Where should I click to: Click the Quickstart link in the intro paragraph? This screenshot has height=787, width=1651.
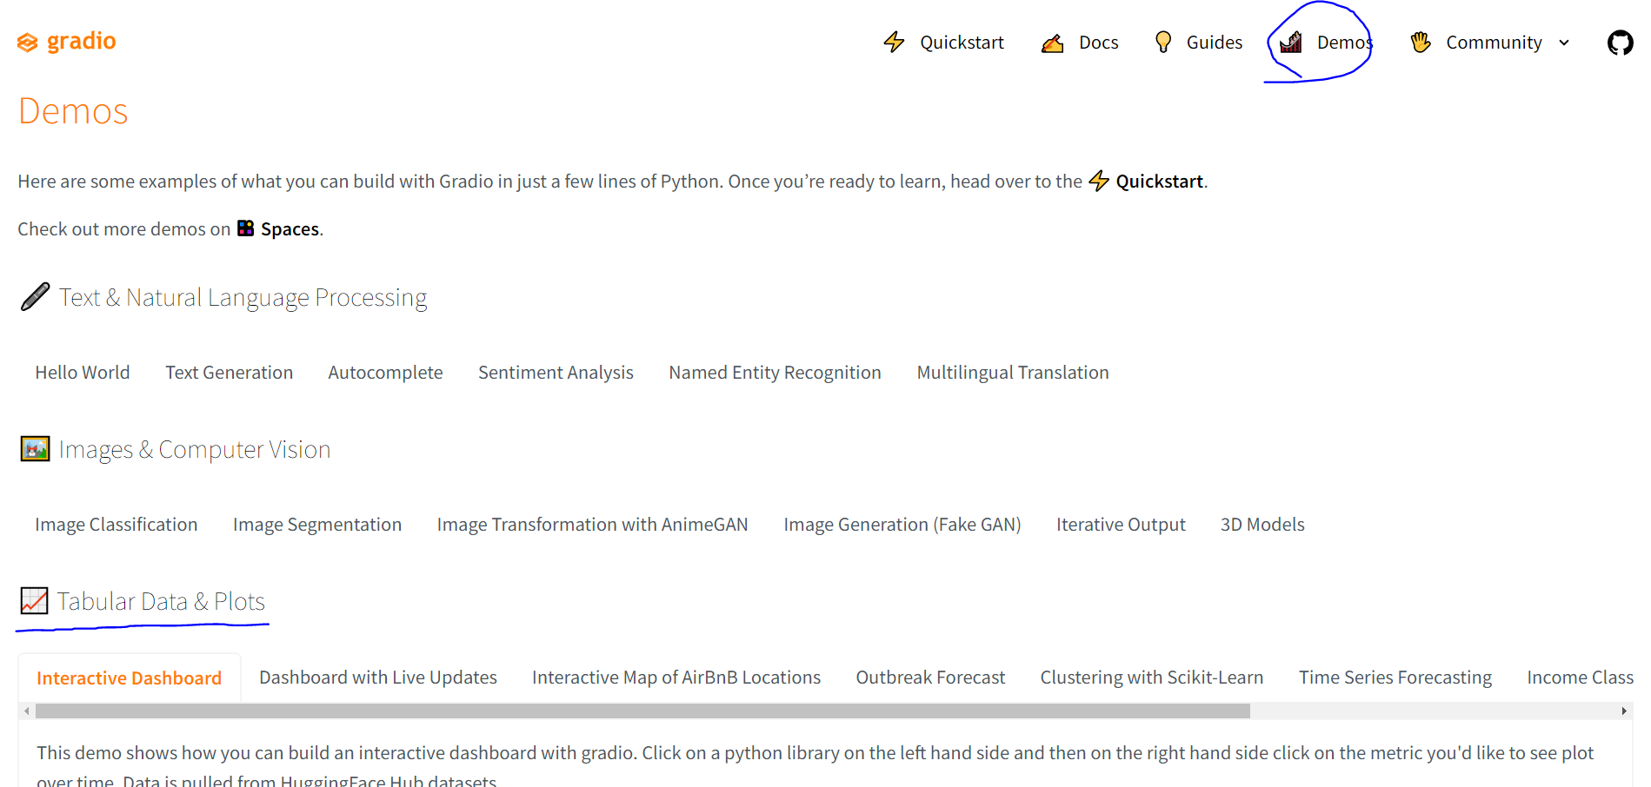pyautogui.click(x=1159, y=181)
